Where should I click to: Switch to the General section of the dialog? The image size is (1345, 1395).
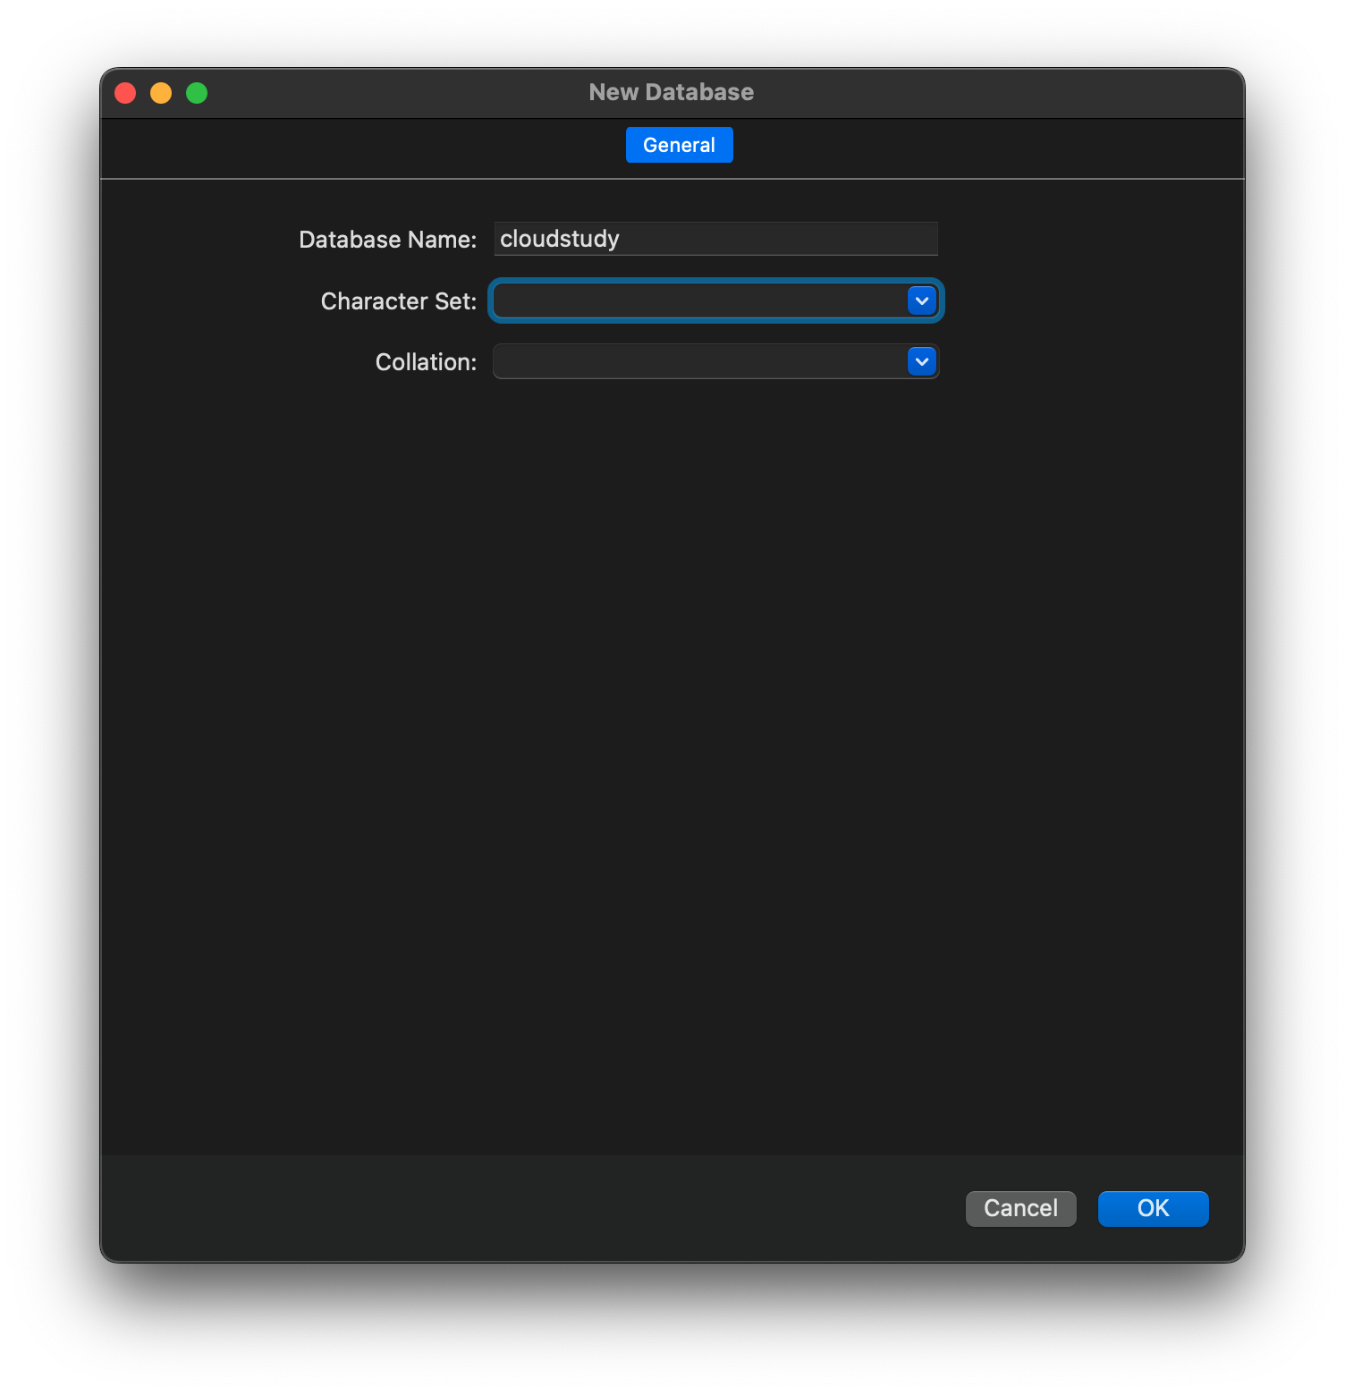(x=679, y=144)
